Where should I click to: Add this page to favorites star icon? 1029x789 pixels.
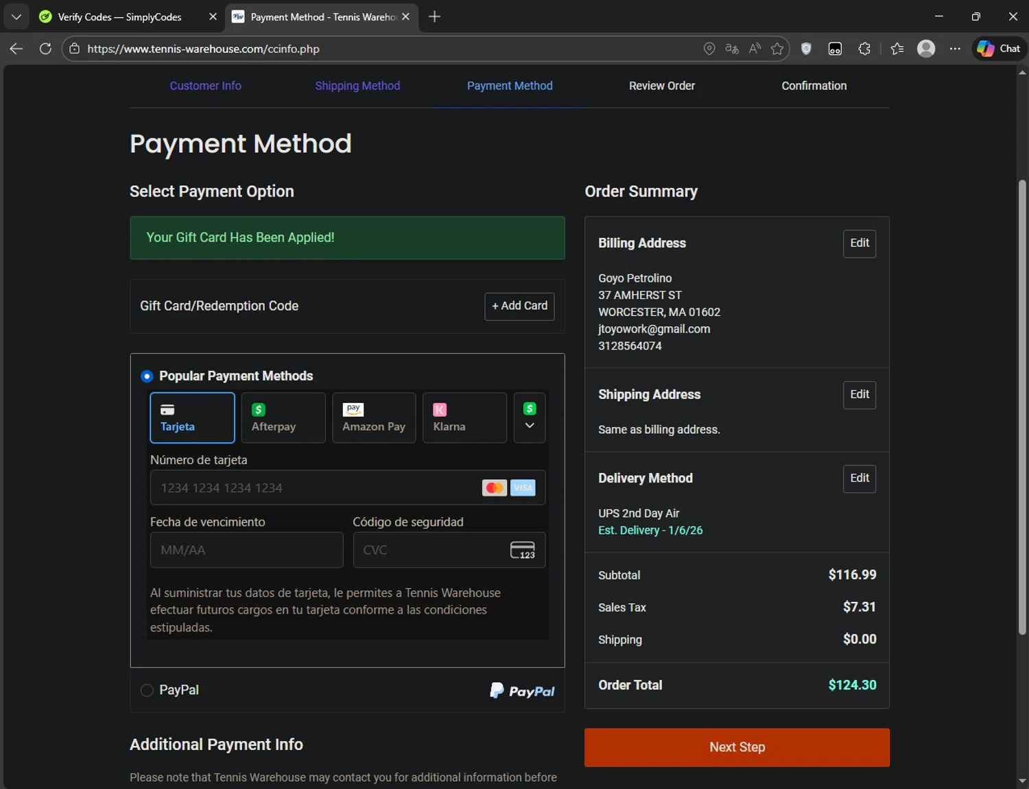(x=777, y=49)
